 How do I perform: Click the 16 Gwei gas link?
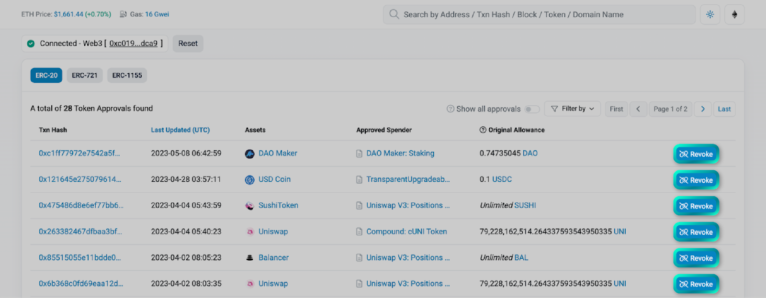(x=157, y=14)
